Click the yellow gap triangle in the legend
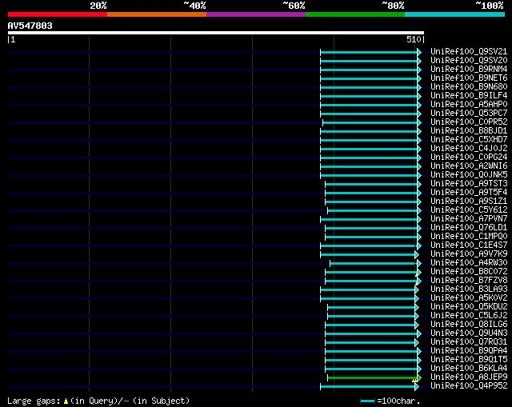 click(66, 401)
